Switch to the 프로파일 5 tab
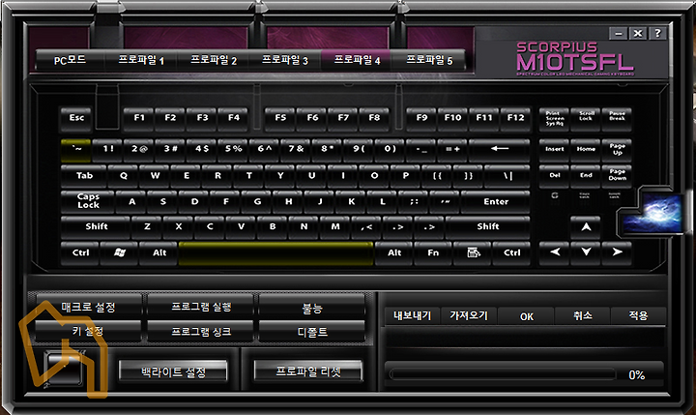696x415 pixels. [x=429, y=60]
